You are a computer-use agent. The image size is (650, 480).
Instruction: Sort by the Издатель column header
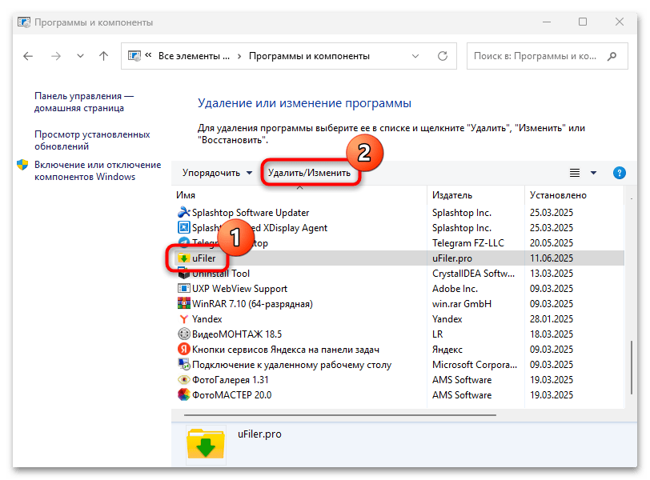pyautogui.click(x=451, y=195)
